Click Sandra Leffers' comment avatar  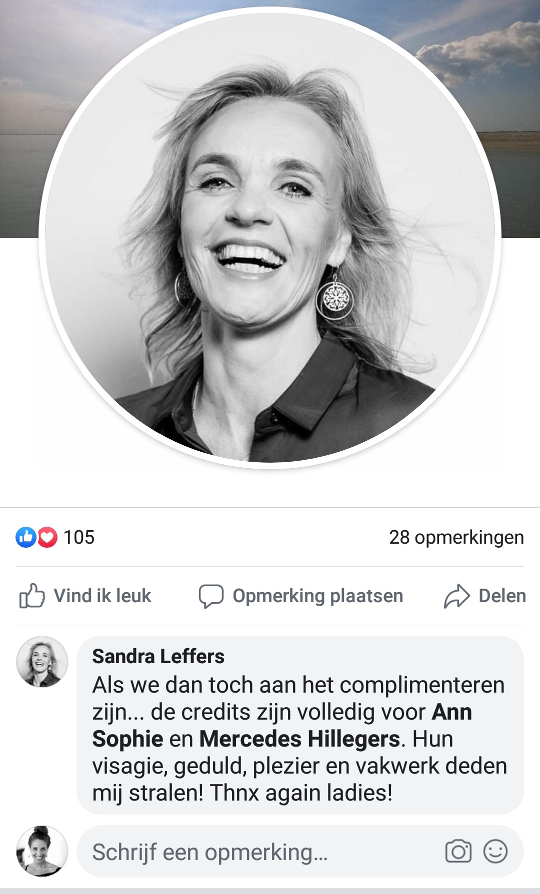pos(42,661)
